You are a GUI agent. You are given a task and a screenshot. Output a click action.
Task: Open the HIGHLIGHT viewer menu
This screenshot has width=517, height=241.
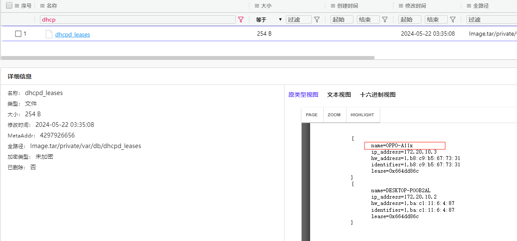click(362, 115)
